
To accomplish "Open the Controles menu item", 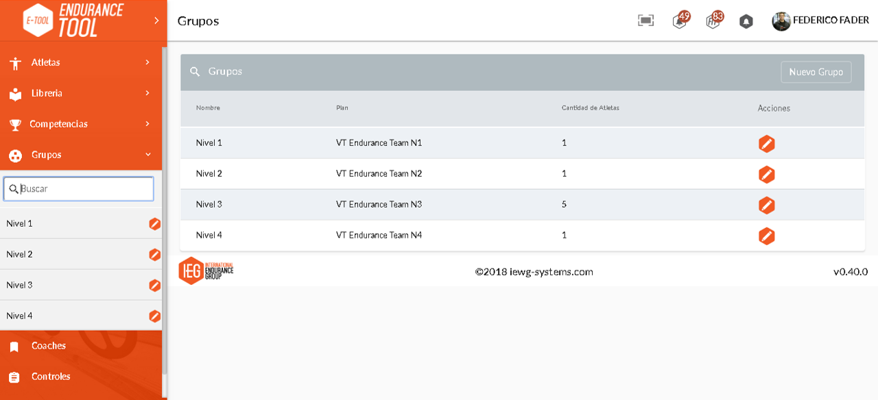I will (80, 377).
